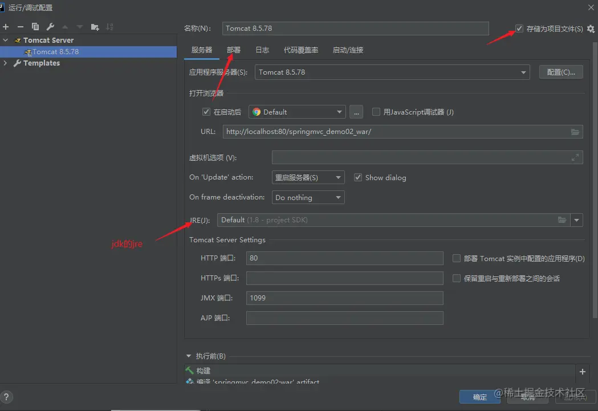This screenshot has width=598, height=411.
Task: Toggle the Show dialog checkbox
Action: tap(358, 177)
